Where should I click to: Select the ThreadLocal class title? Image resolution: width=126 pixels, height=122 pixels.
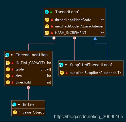[68, 12]
